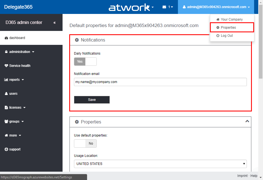Open the atwork logo dropdown
The image size is (263, 180).
[x=131, y=7]
